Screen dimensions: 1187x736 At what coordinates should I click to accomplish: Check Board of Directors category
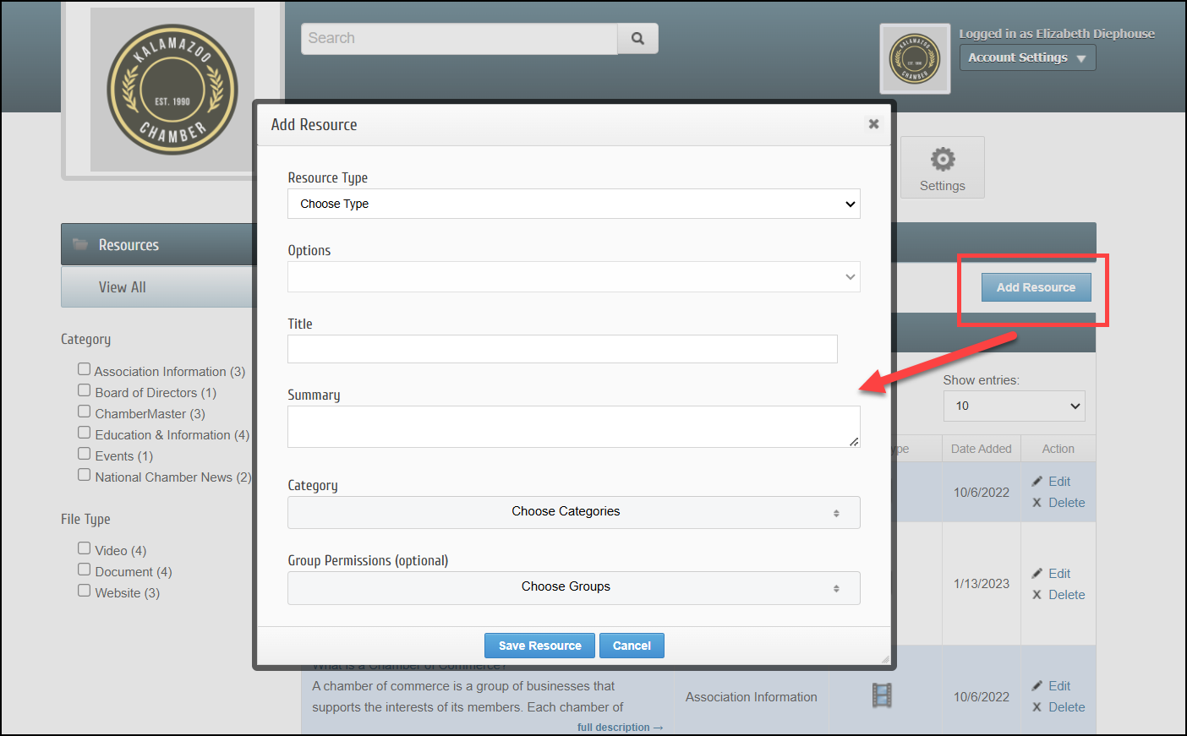84,390
